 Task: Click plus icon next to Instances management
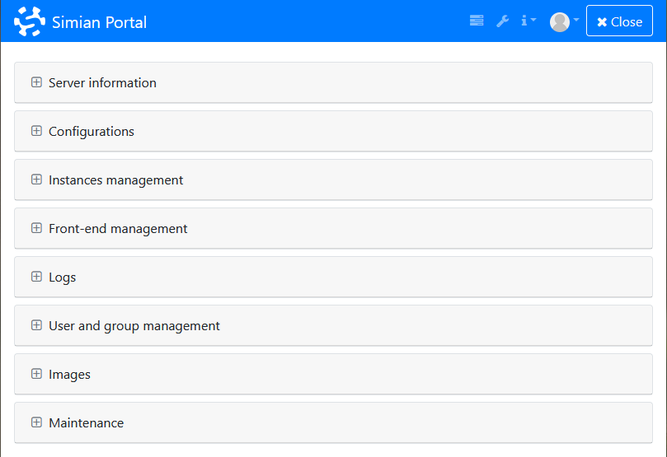pyautogui.click(x=36, y=180)
